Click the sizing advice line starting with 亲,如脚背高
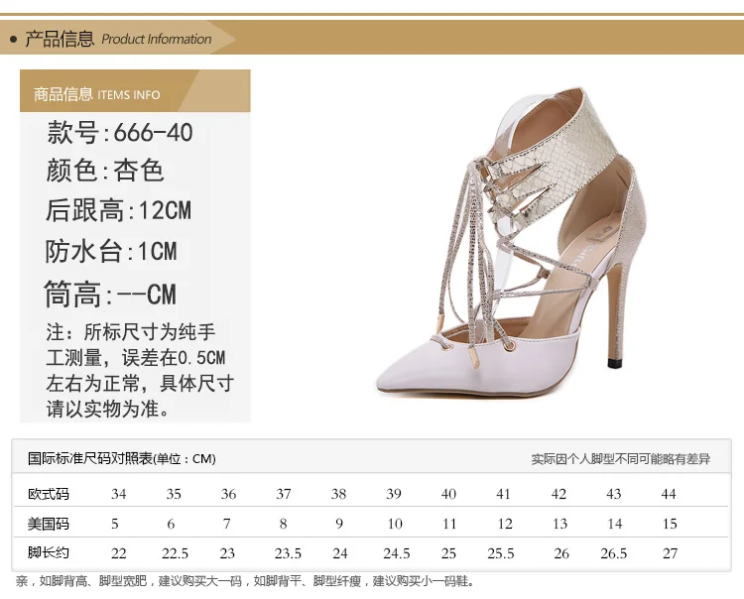 pyautogui.click(x=245, y=581)
